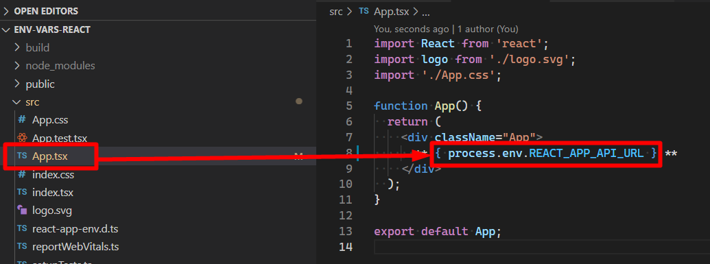Viewport: 710px width, 264px height.
Task: Click the React icon of App.test.tsx
Action: coord(22,138)
